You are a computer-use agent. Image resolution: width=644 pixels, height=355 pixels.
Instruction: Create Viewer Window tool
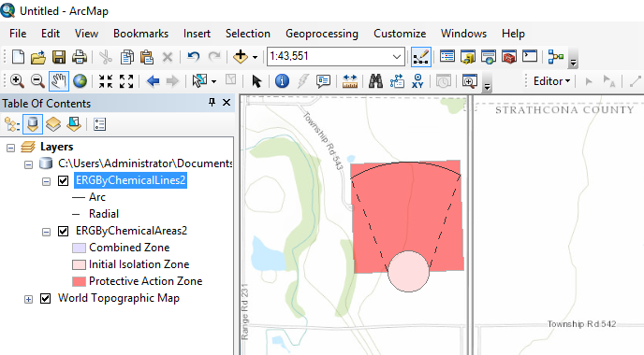click(470, 81)
